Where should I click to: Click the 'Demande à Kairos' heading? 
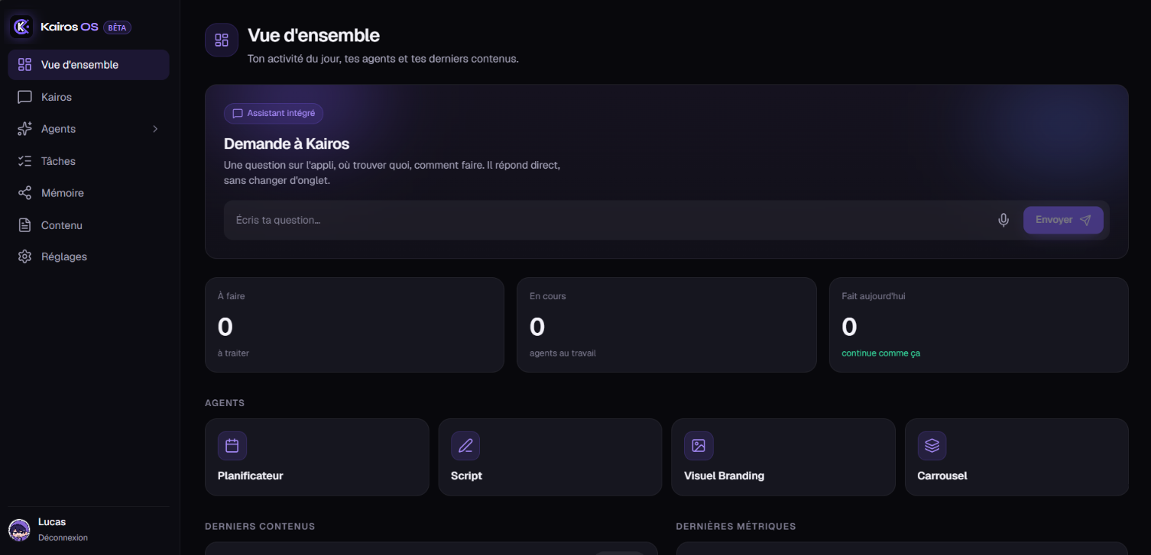287,144
